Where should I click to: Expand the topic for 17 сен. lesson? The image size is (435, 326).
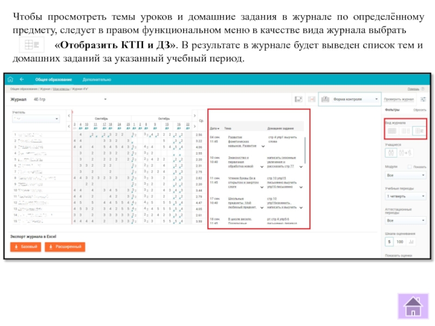pos(262,208)
